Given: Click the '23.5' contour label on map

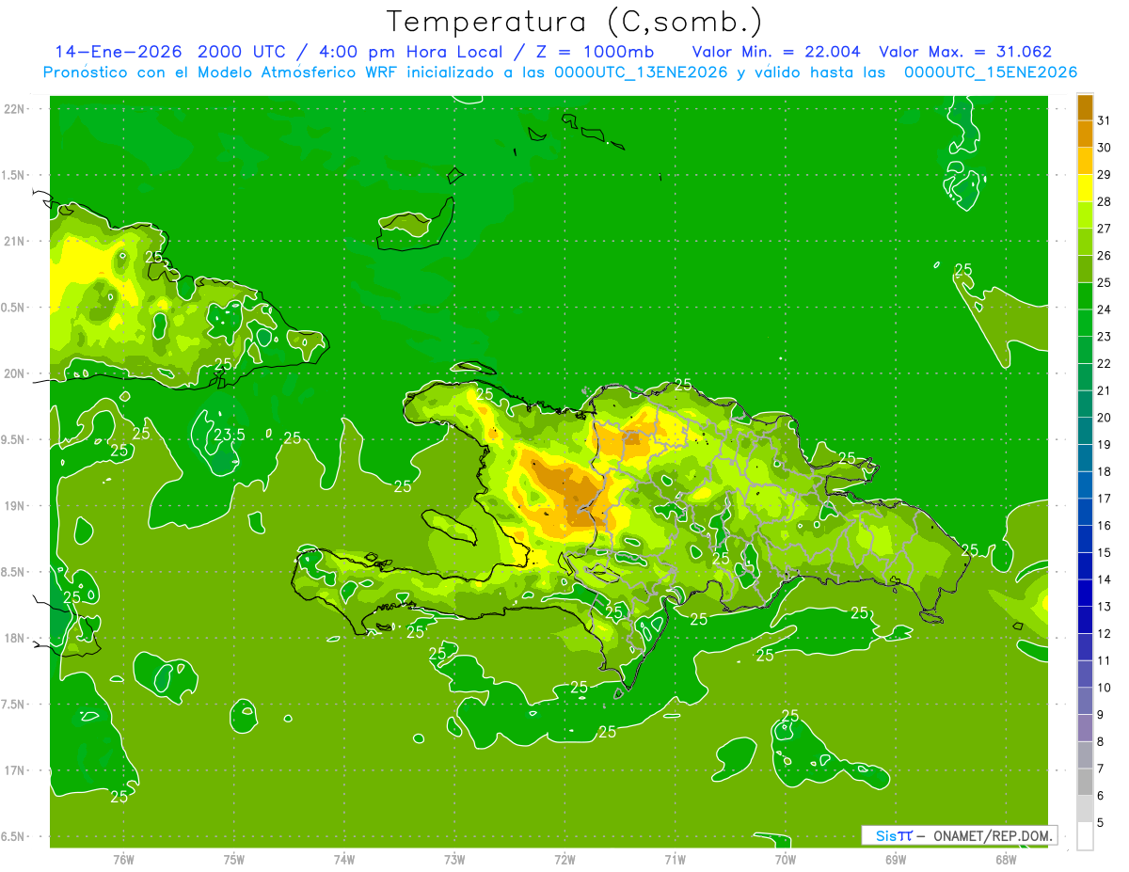Looking at the screenshot, I should (230, 435).
